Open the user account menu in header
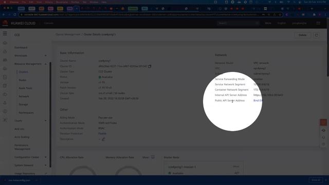Viewport: 329px width, 185px height. [x=299, y=23]
